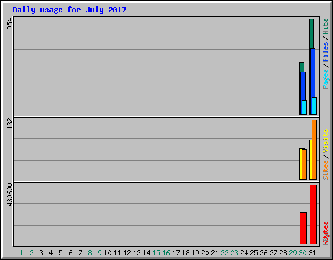Click the yellow Visits bar for day 31
This screenshot has width=333, height=260.
point(310,160)
